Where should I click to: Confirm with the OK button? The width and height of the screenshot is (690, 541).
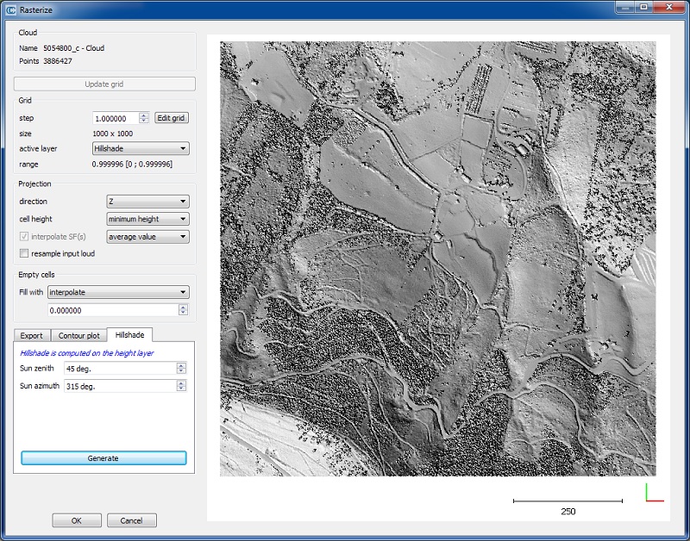click(x=77, y=520)
